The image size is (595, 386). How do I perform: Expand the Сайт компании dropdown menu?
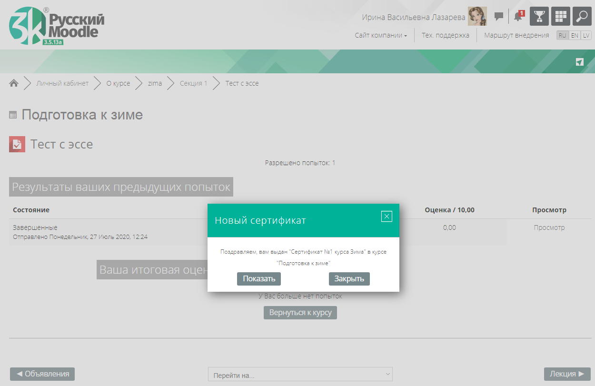[x=381, y=35]
